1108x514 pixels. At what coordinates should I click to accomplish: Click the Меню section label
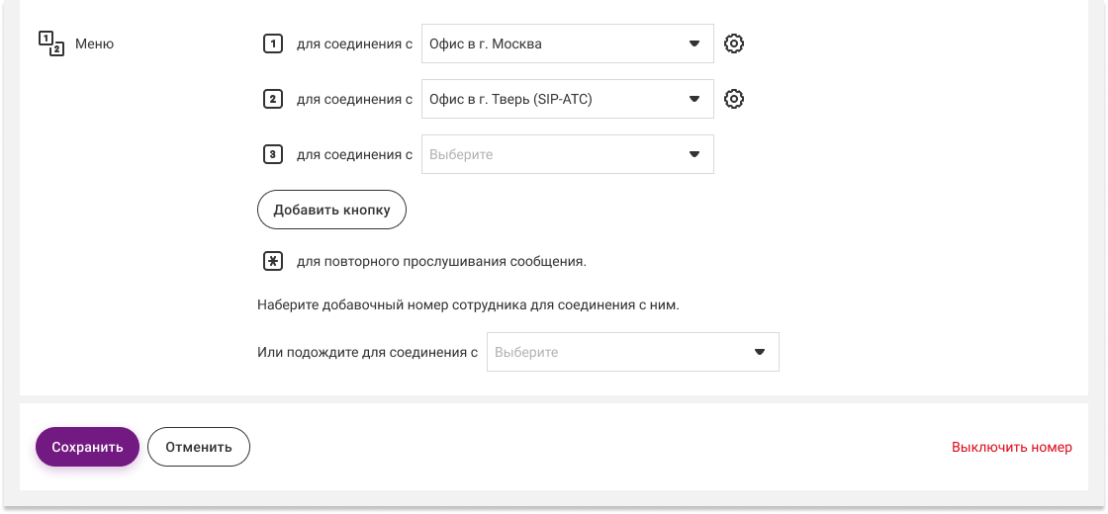(95, 43)
